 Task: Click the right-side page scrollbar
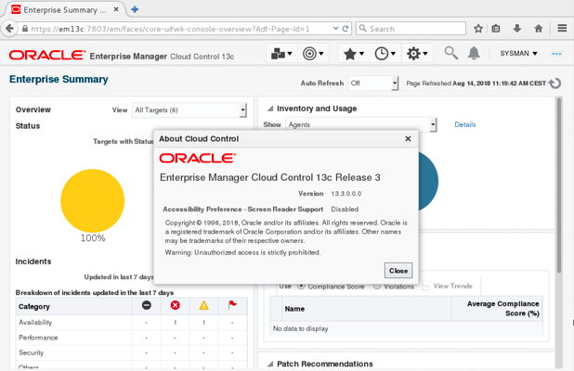[x=559, y=185]
